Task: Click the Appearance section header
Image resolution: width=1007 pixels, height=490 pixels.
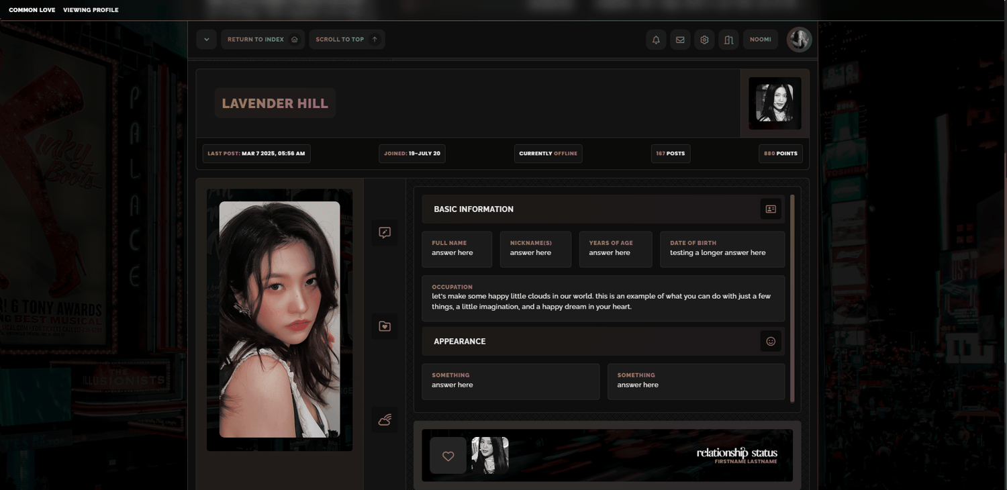Action: click(x=604, y=342)
